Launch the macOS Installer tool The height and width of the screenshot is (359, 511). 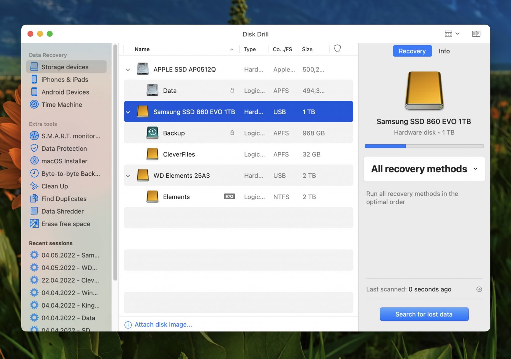[x=63, y=161]
